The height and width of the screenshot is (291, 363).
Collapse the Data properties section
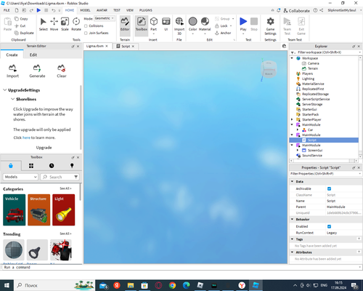pyautogui.click(x=292, y=181)
